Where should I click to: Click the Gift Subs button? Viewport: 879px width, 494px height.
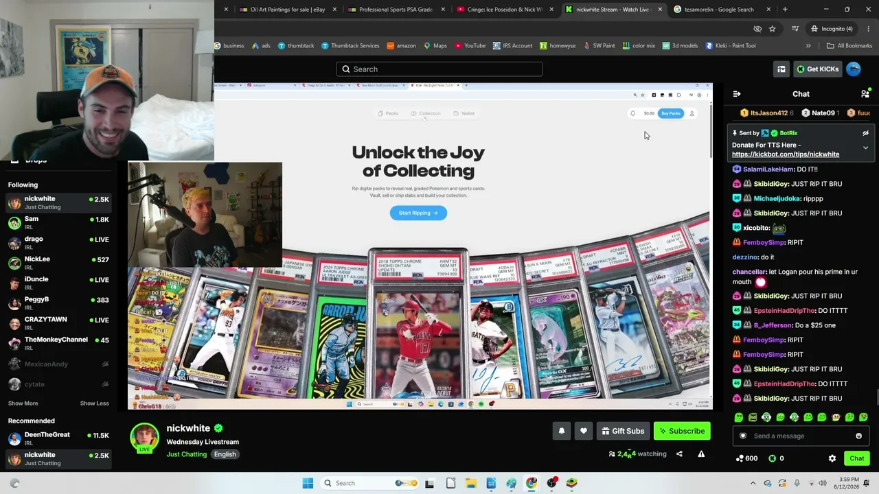pyautogui.click(x=623, y=431)
